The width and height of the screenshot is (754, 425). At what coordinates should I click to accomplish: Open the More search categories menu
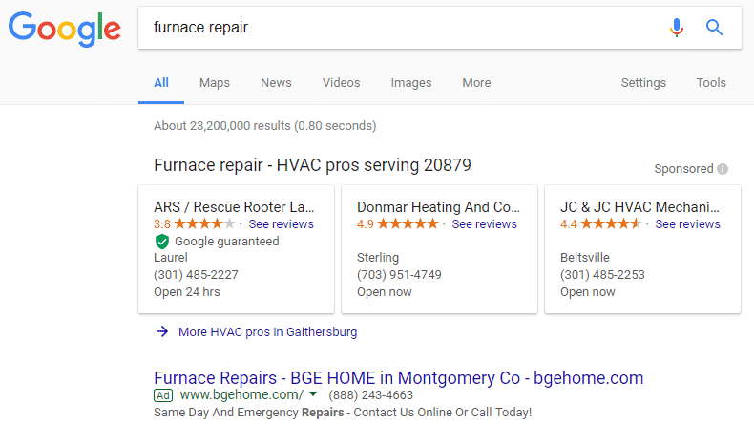[476, 83]
